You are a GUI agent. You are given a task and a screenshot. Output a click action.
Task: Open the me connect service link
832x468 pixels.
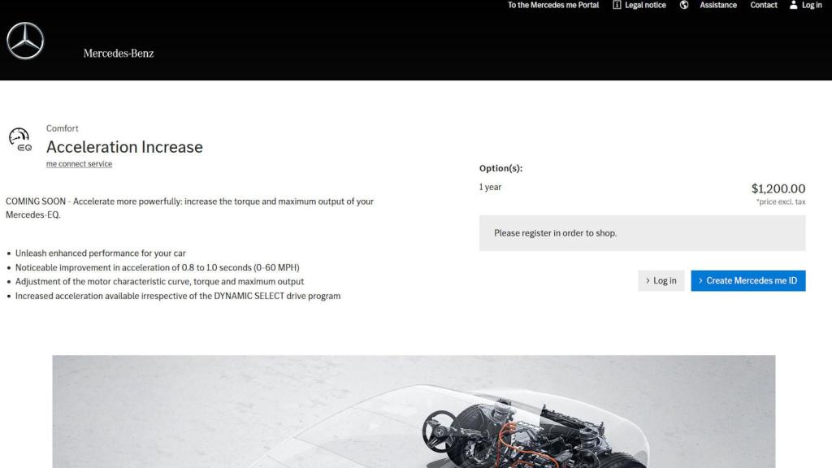(x=78, y=163)
